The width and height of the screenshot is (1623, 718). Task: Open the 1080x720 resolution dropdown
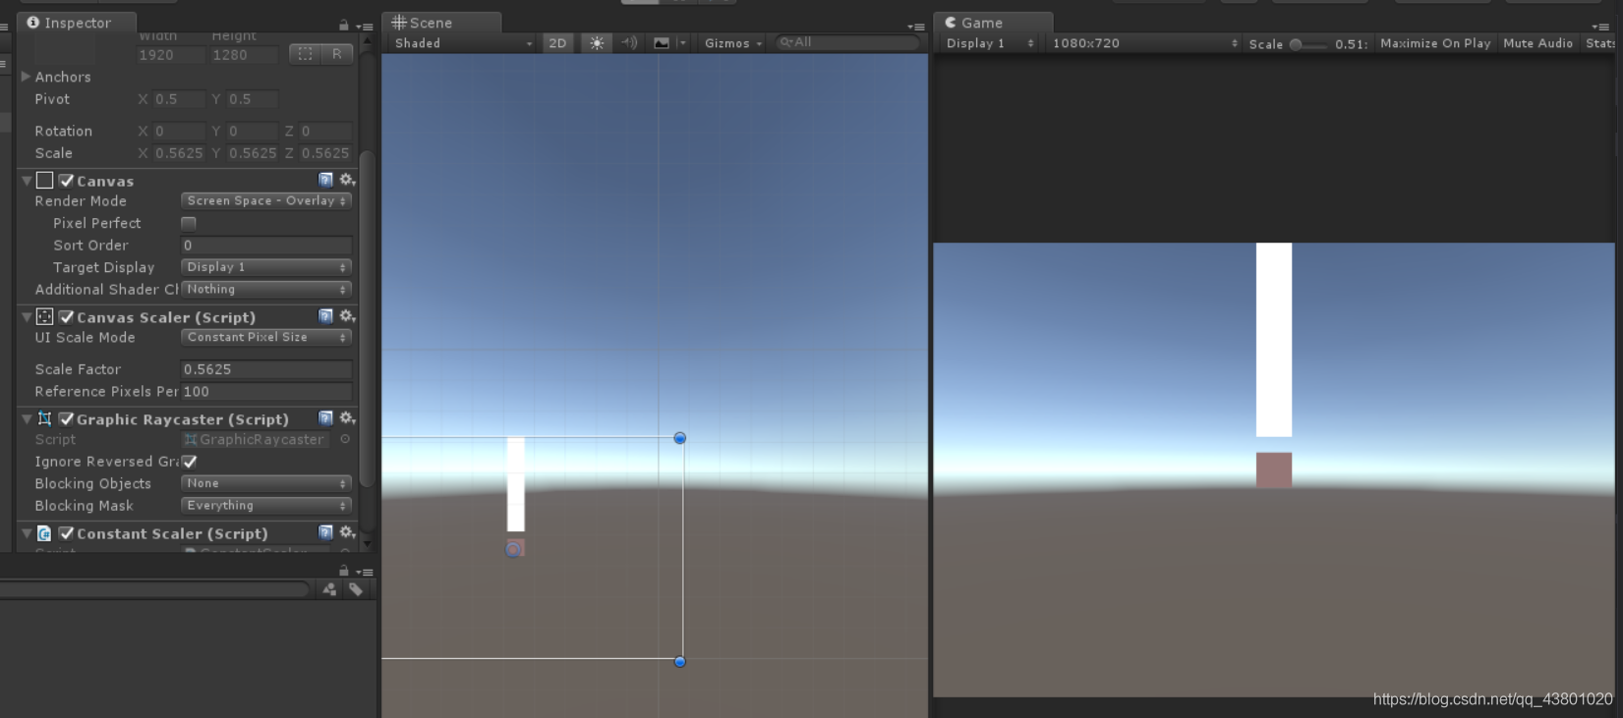(x=1144, y=43)
